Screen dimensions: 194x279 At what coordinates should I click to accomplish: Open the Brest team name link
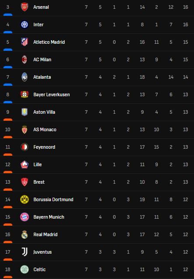click(39, 182)
